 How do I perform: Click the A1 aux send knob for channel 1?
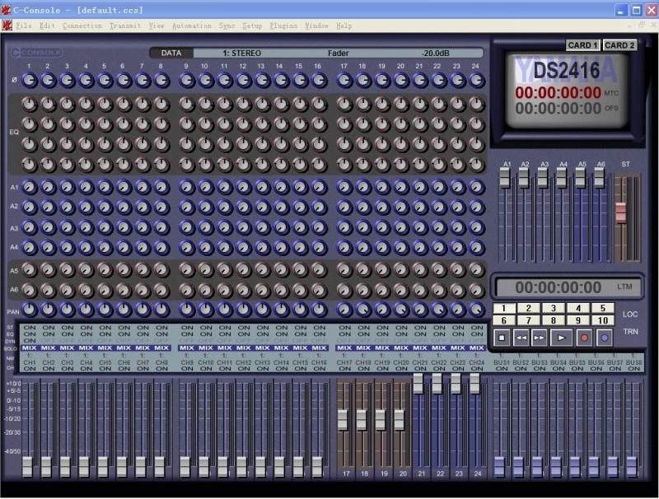coord(29,187)
